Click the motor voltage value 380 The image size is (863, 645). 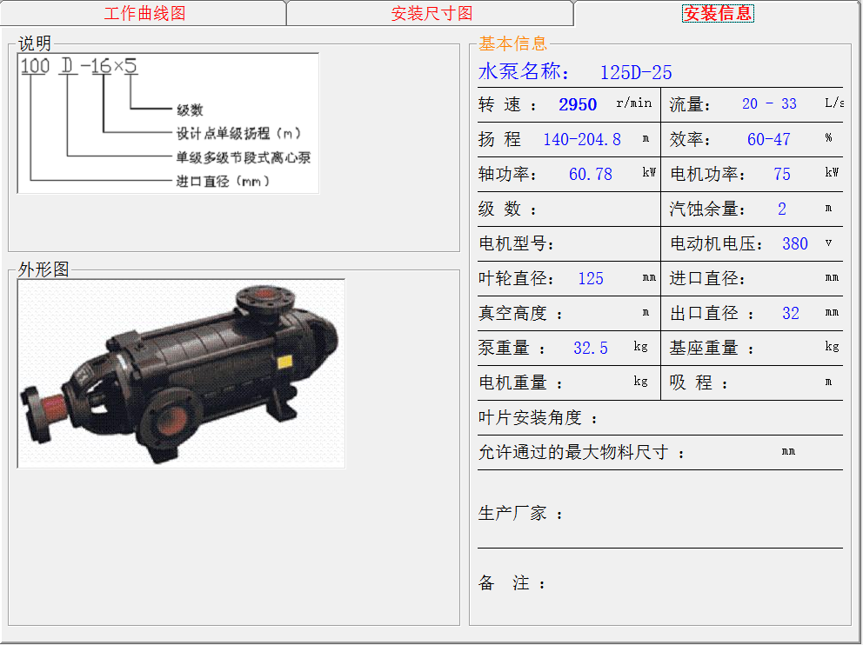(795, 243)
